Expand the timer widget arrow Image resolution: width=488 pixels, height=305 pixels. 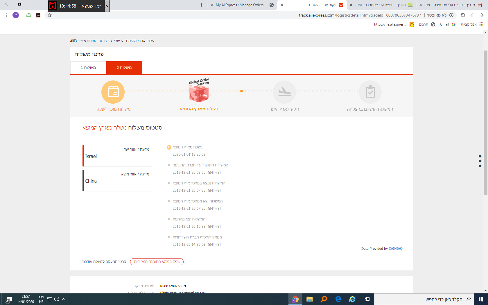[107, 6]
